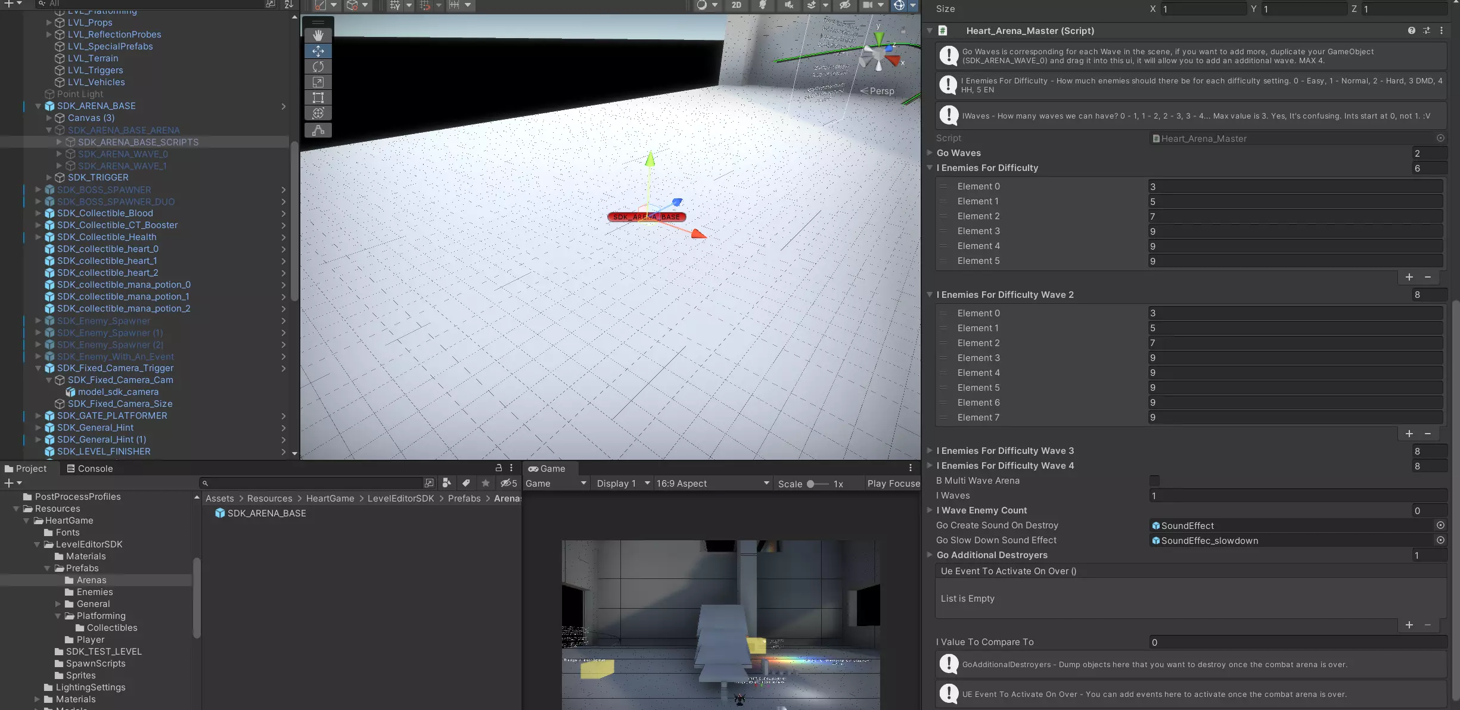
Task: Select the Scale tool in scene toolbar
Action: coord(318,82)
